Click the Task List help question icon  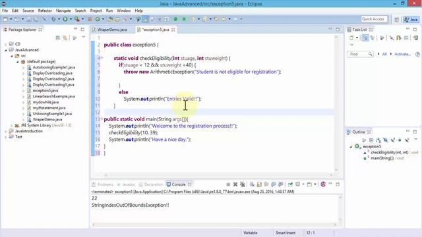[417, 54]
